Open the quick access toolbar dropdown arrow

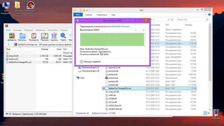(x=87, y=10)
